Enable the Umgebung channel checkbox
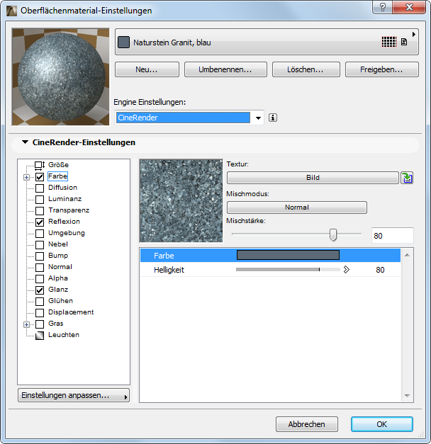 pos(40,234)
